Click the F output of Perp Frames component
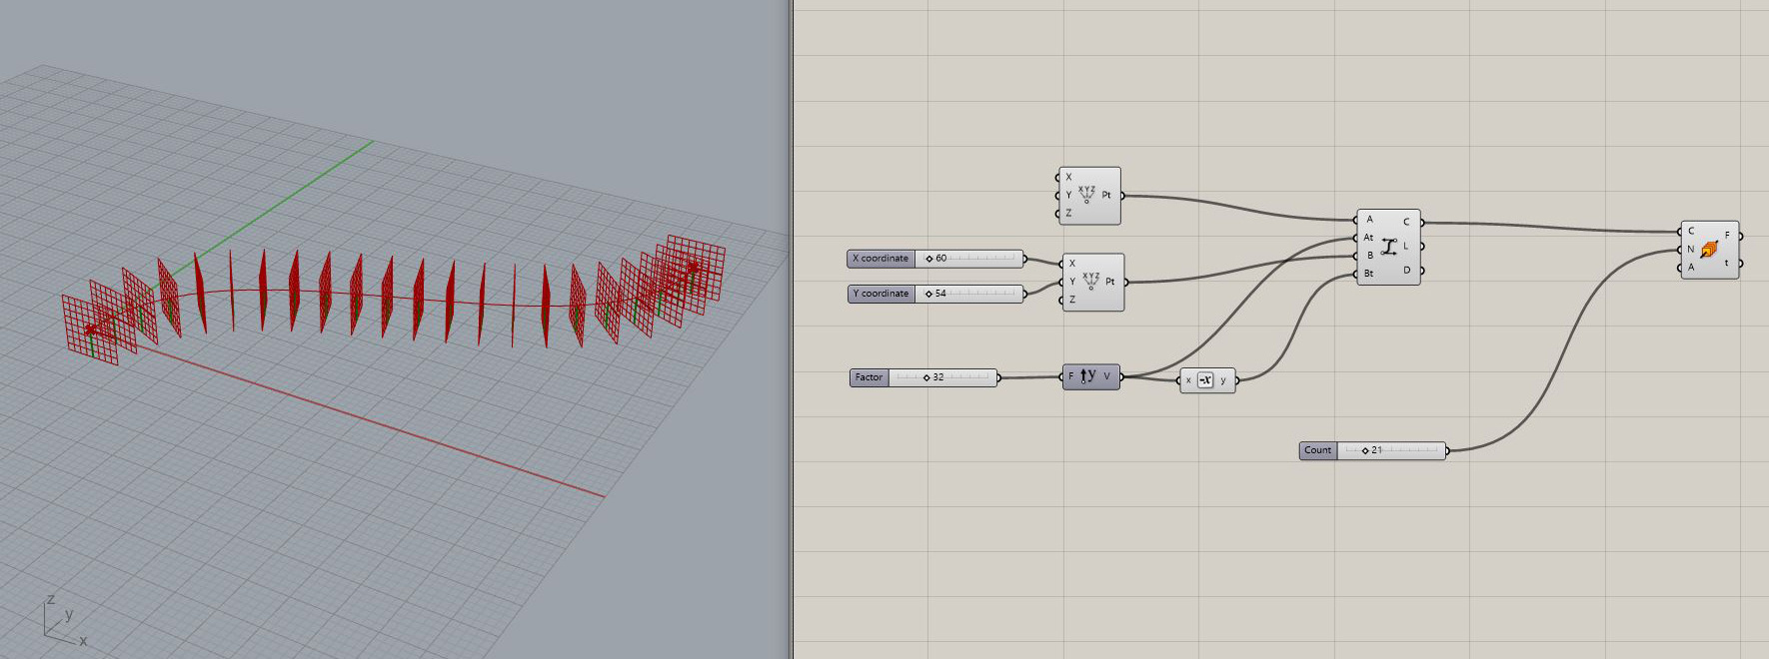The height and width of the screenshot is (659, 1769). tap(1728, 236)
